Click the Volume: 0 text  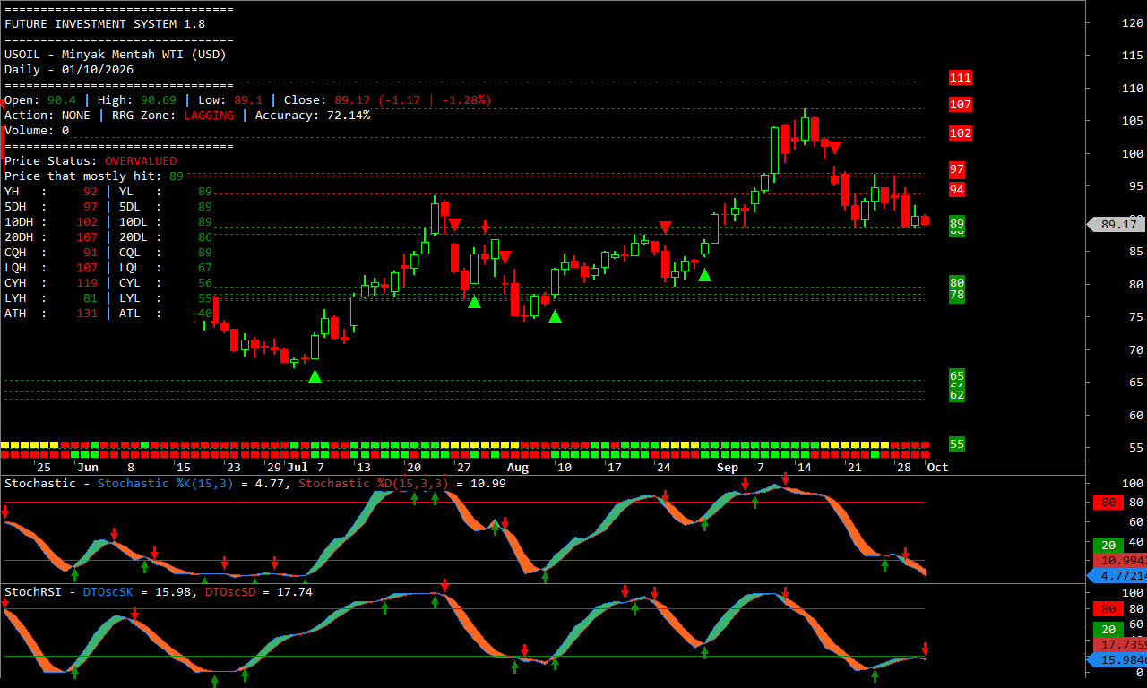(x=37, y=131)
